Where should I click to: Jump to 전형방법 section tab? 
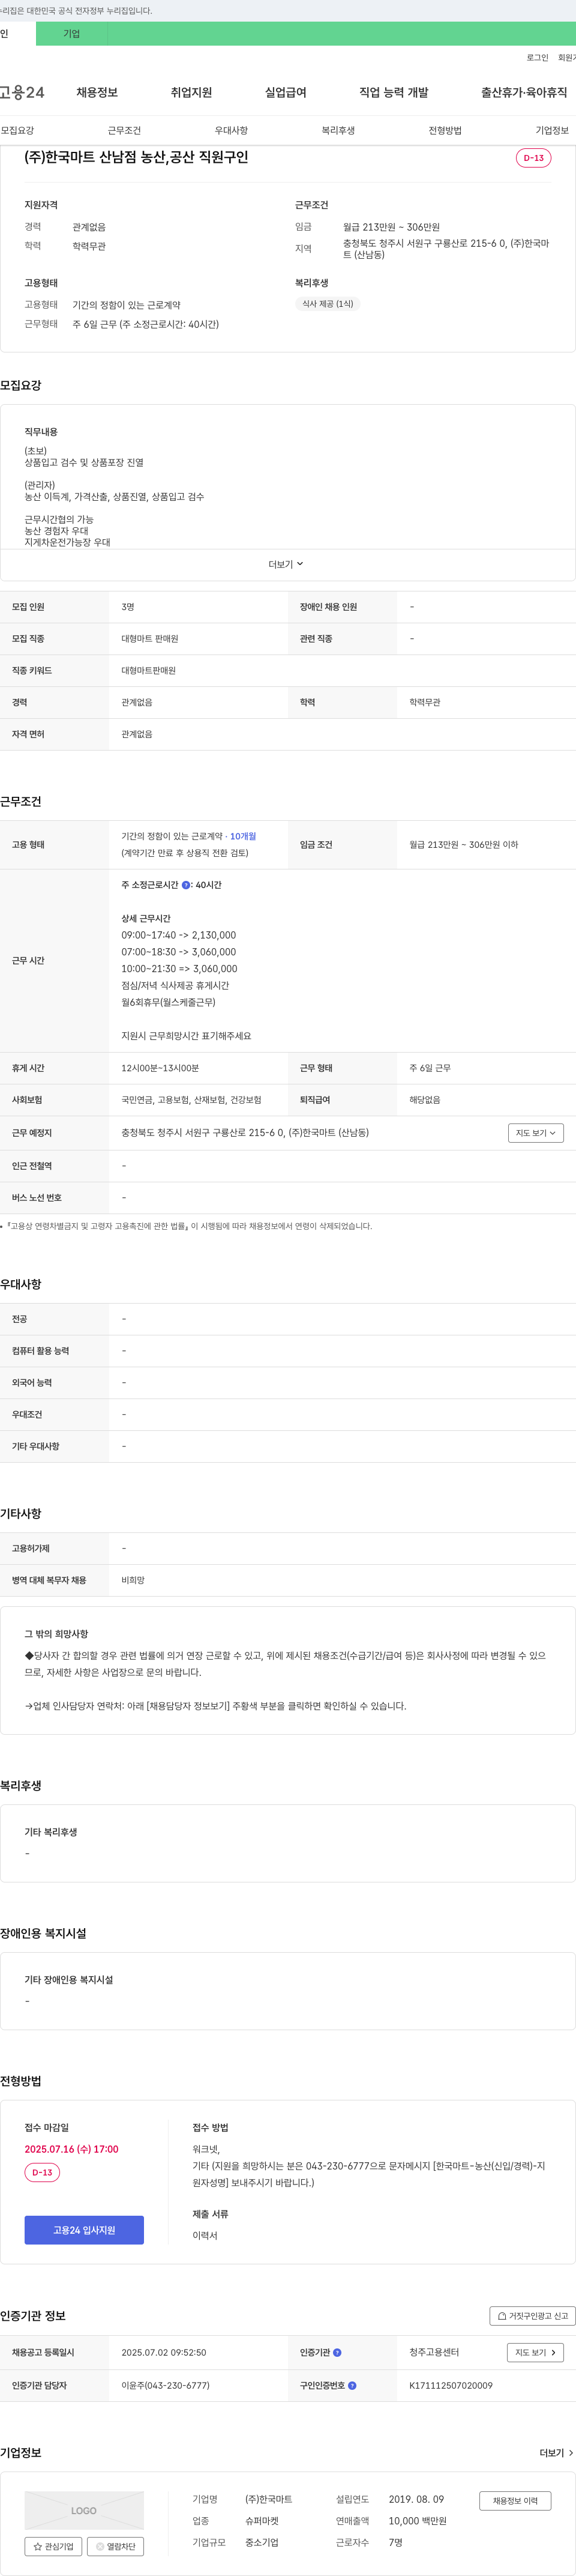tap(445, 130)
